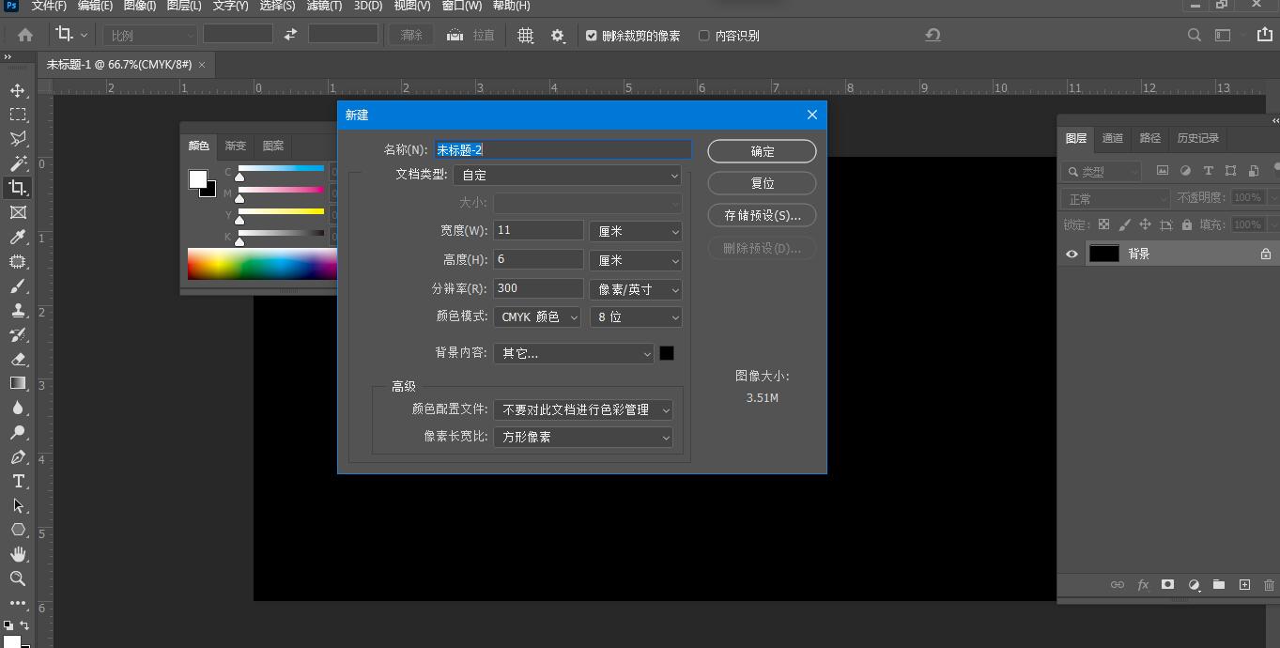Swap width and height crop values
This screenshot has width=1280, height=648.
click(x=291, y=35)
